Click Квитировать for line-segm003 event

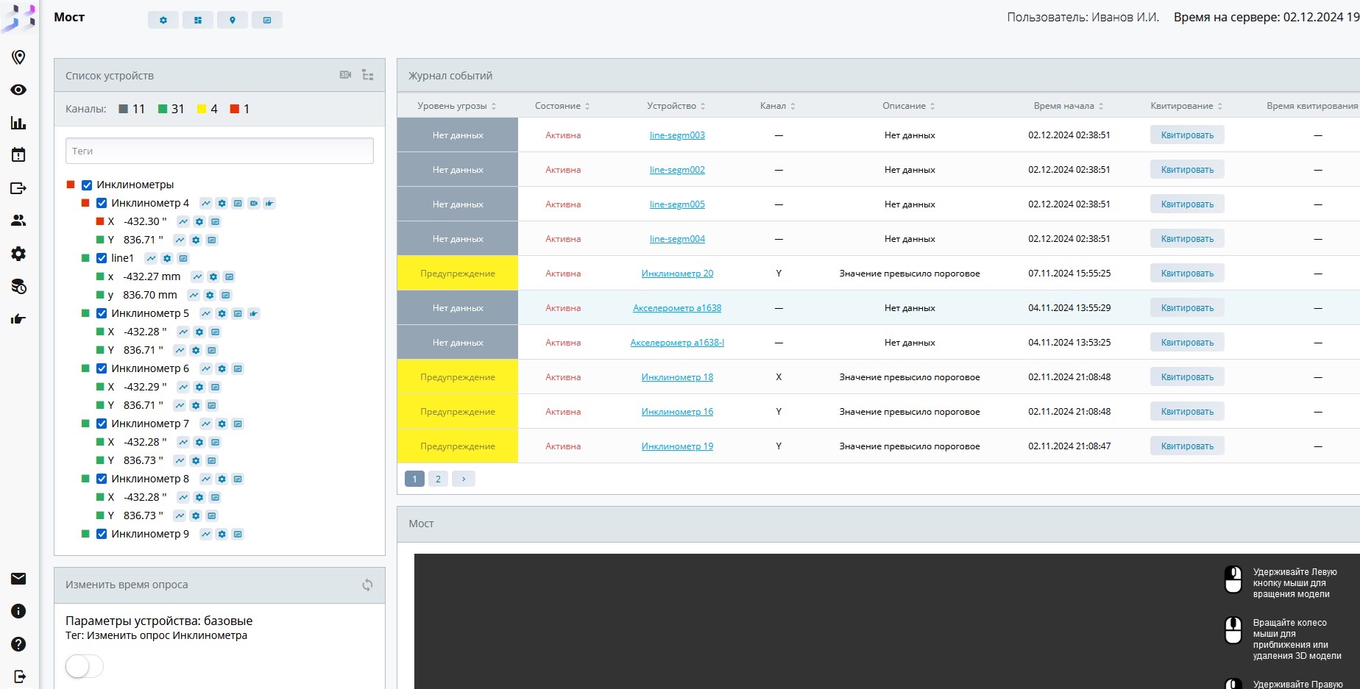click(x=1186, y=135)
